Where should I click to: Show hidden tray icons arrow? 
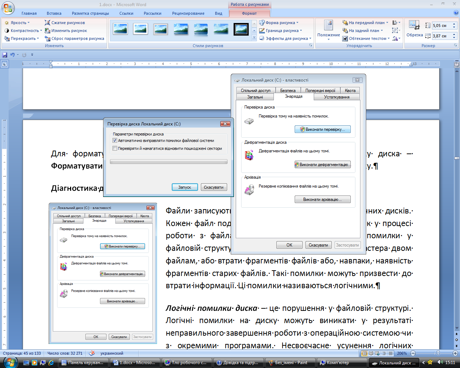point(423,363)
